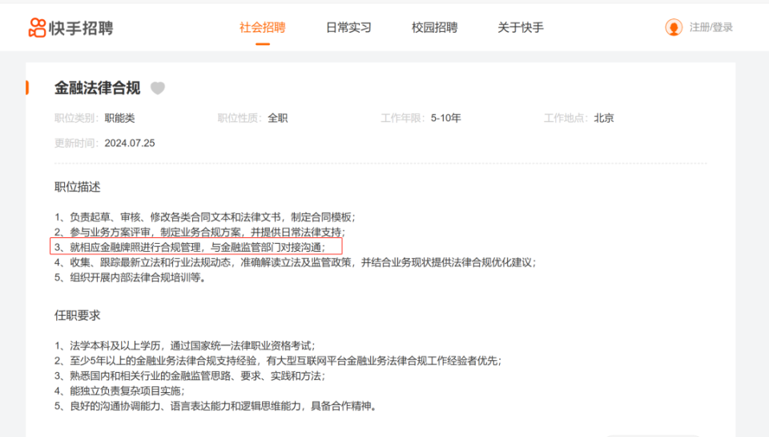Click the 职位描述 heading

pos(78,187)
